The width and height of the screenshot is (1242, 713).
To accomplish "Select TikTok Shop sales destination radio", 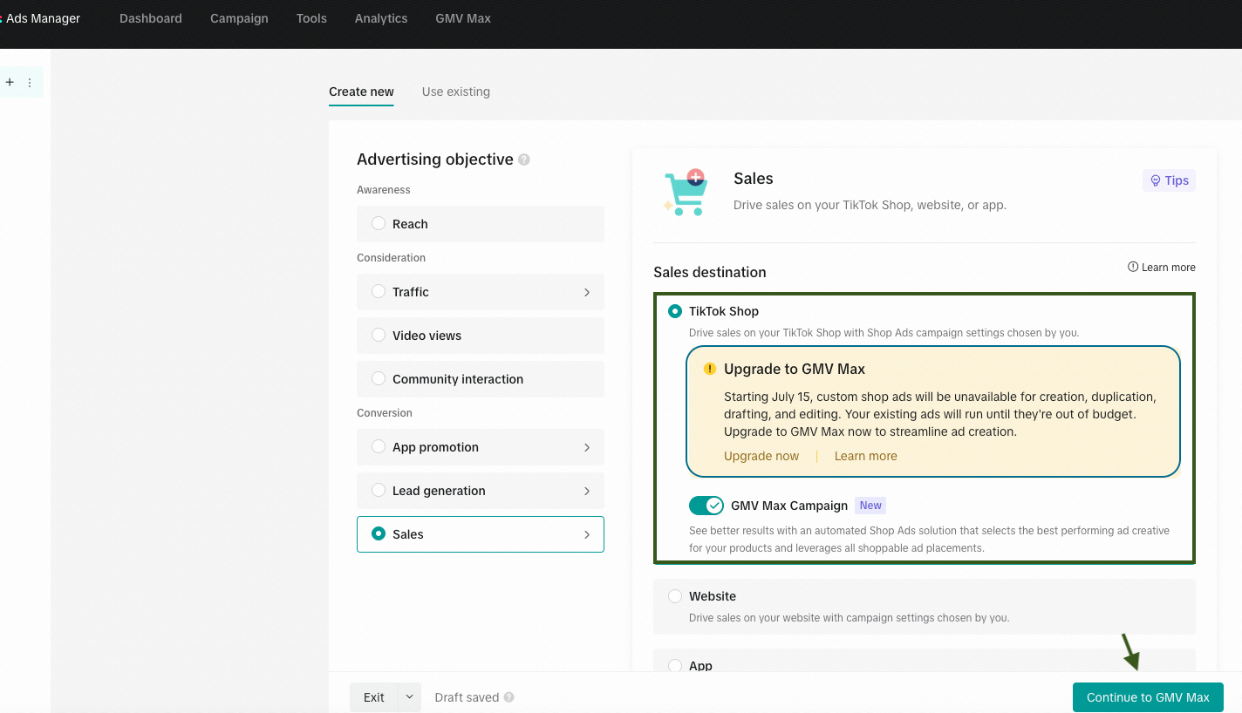I will [675, 311].
